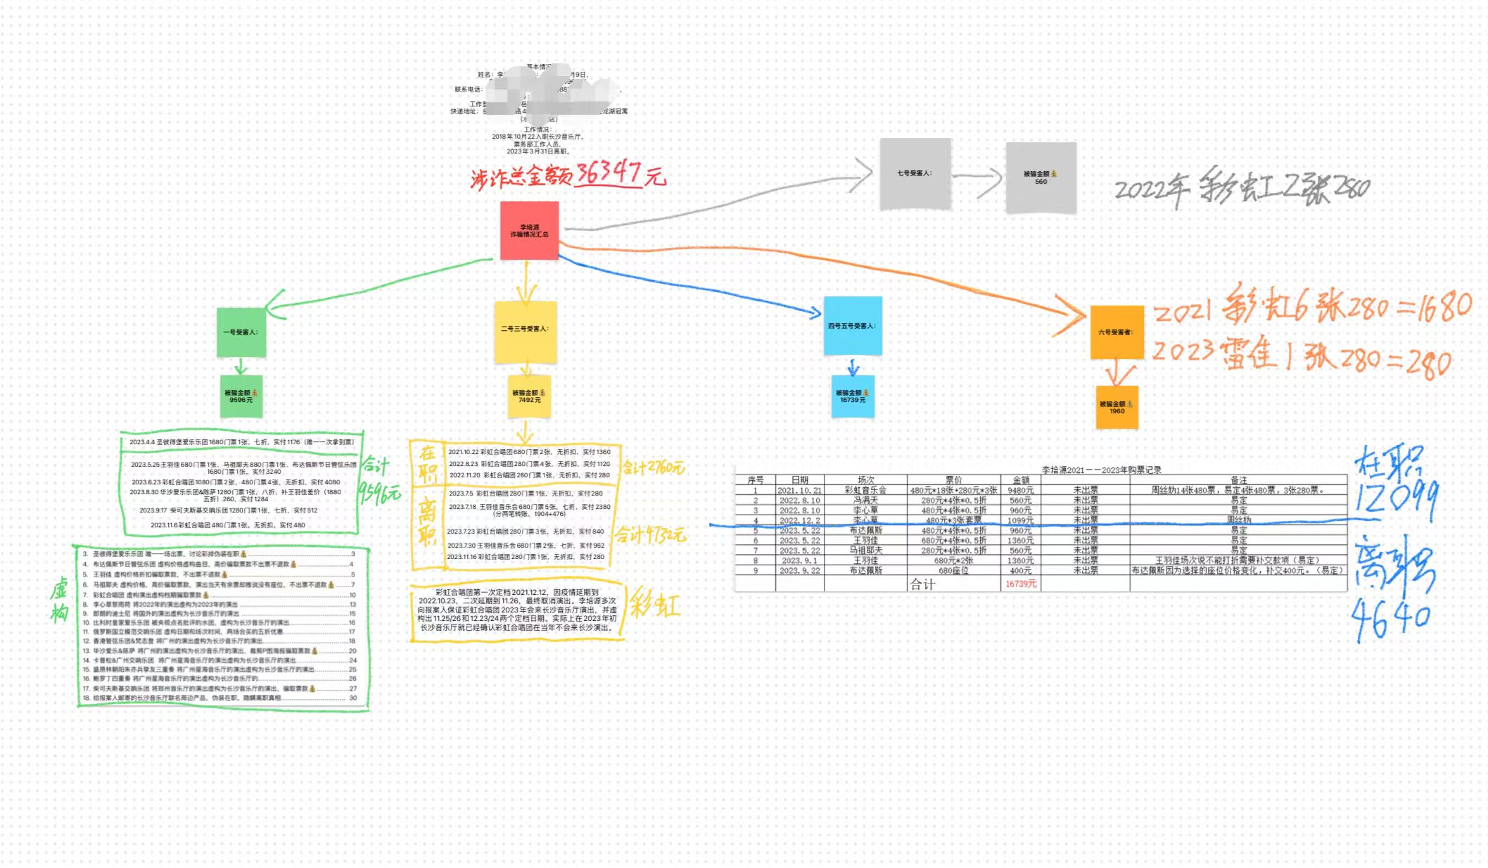Click the '2018年10月22入职长沙音乐厅' work info line
The image size is (1488, 868).
click(538, 137)
